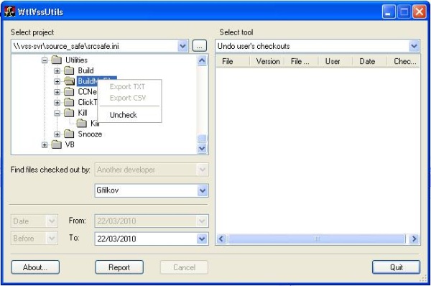Image resolution: width=431 pixels, height=286 pixels.
Task: Expand the VB tree node
Action: click(x=45, y=144)
